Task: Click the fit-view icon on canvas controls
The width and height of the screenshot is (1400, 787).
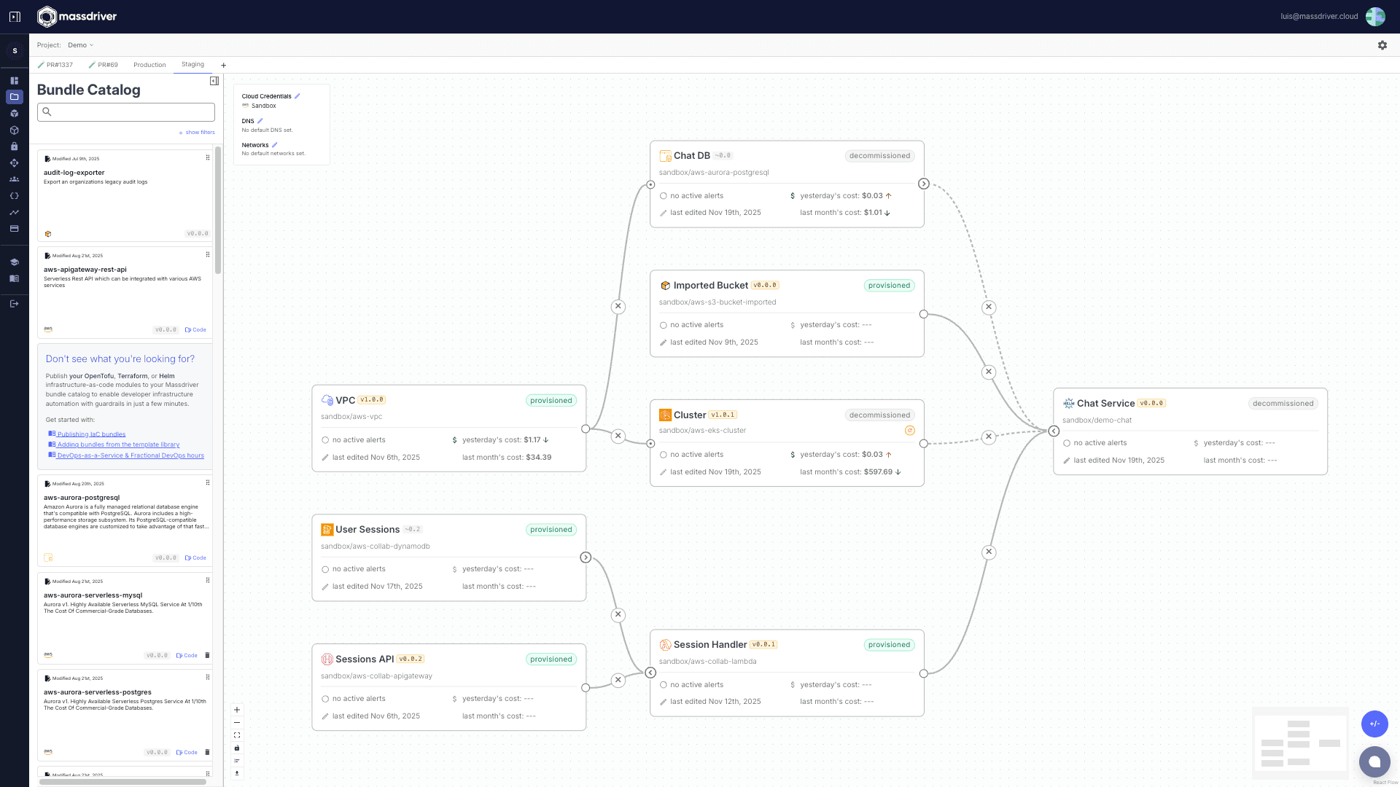Action: [x=236, y=735]
